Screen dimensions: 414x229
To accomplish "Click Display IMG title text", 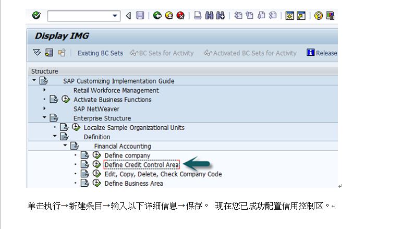I will (62, 36).
